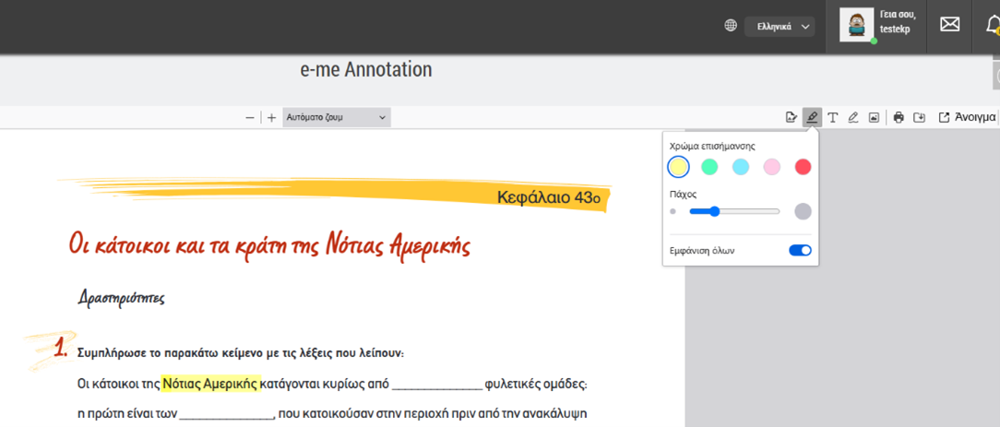The width and height of the screenshot is (1000, 427).
Task: Select the text annotation (T) tool
Action: point(833,117)
